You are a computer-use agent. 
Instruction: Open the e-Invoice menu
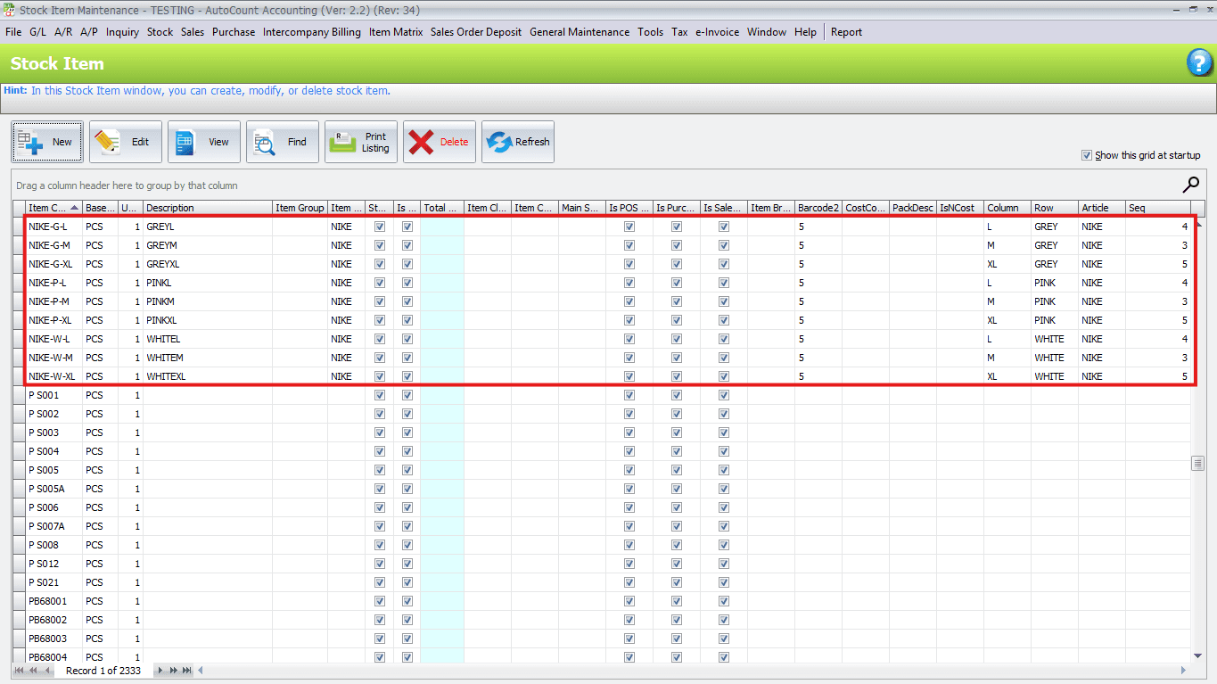718,32
